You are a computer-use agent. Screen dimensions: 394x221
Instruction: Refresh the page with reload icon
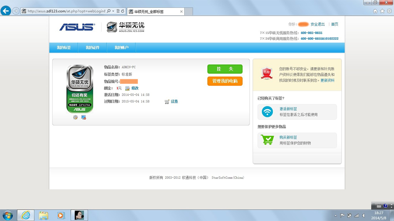coord(123,11)
